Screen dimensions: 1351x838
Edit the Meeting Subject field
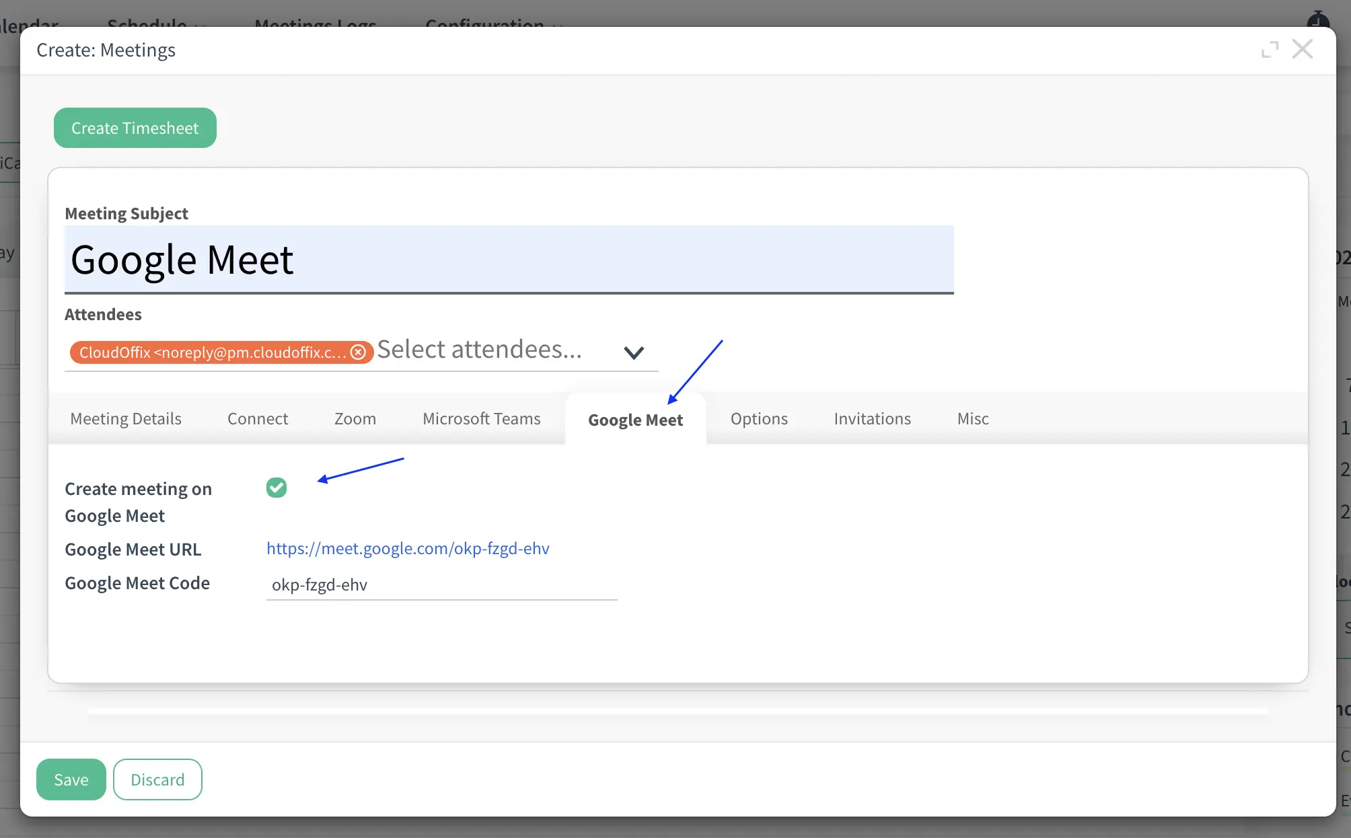point(509,260)
